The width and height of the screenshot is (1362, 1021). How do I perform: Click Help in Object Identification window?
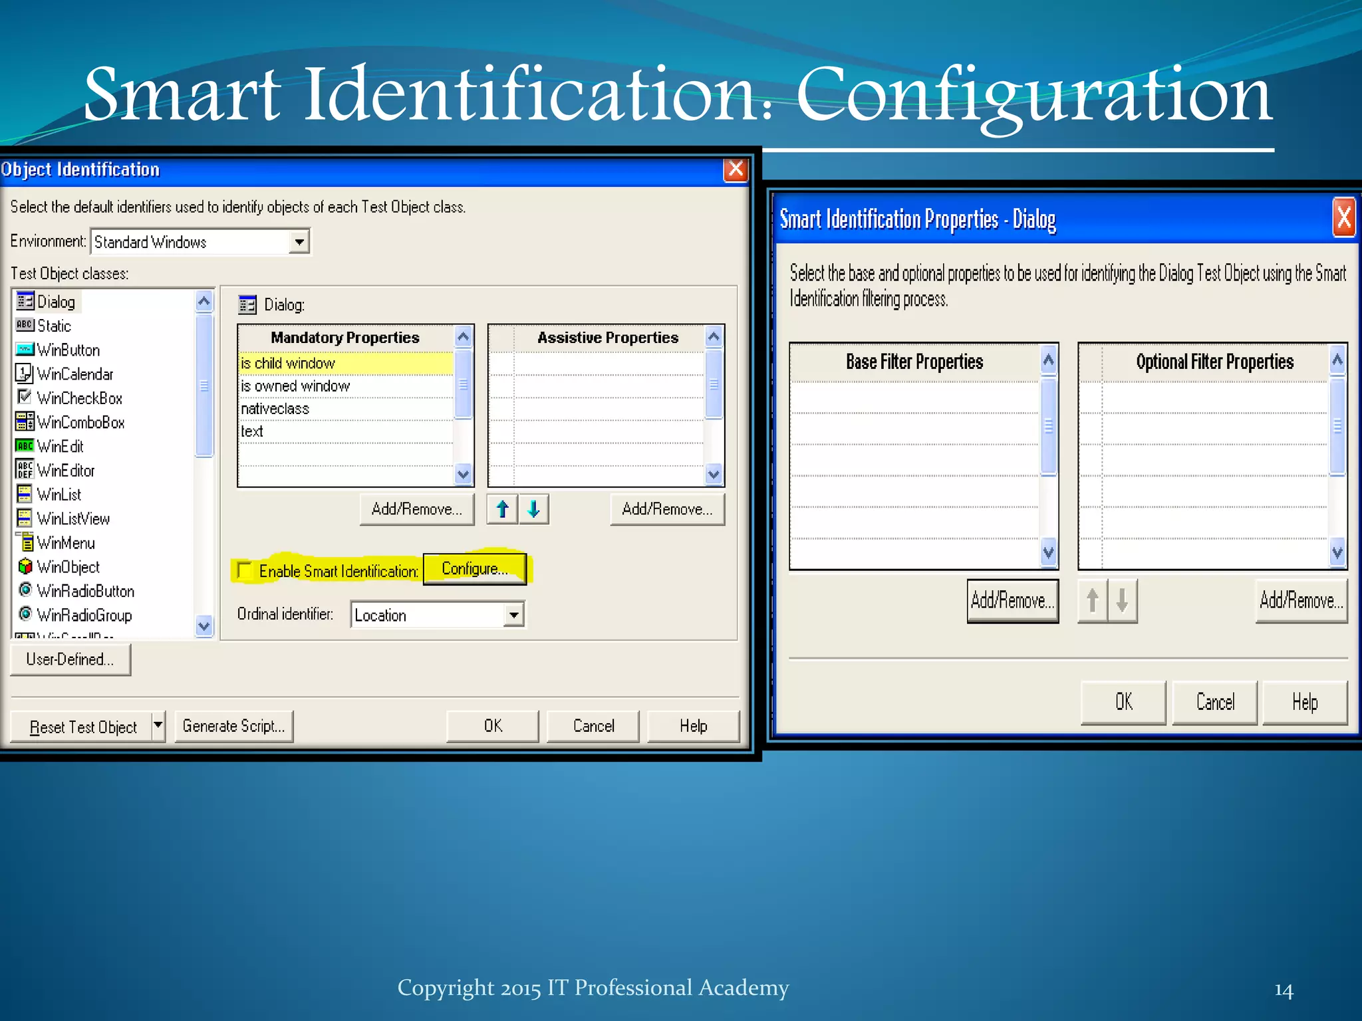tap(693, 726)
